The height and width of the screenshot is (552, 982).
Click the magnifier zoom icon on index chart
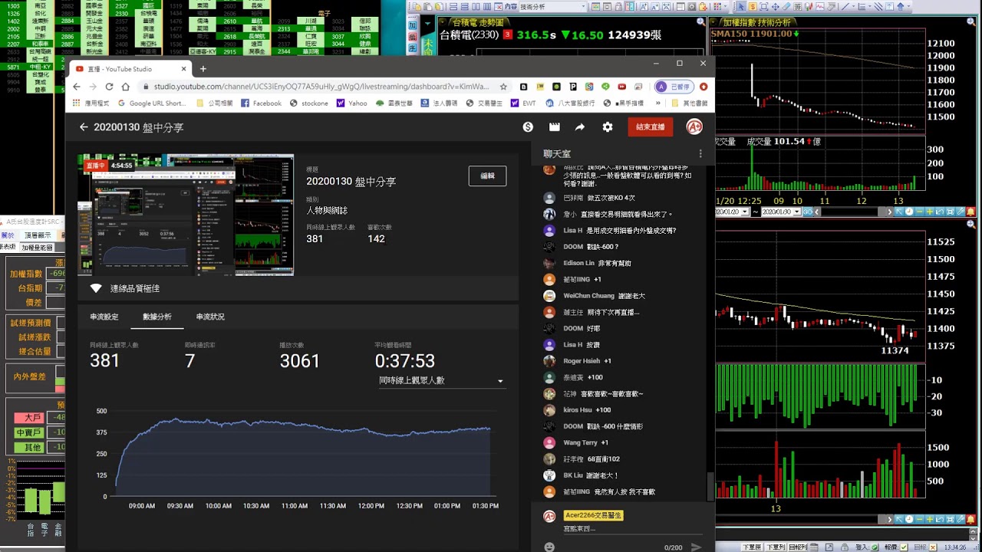pyautogui.click(x=970, y=21)
